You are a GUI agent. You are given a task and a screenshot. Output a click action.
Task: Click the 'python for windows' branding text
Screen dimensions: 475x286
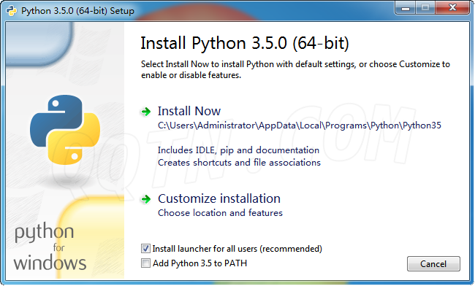tap(50, 247)
